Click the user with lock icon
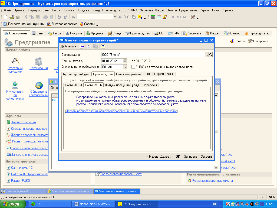 (165, 17)
